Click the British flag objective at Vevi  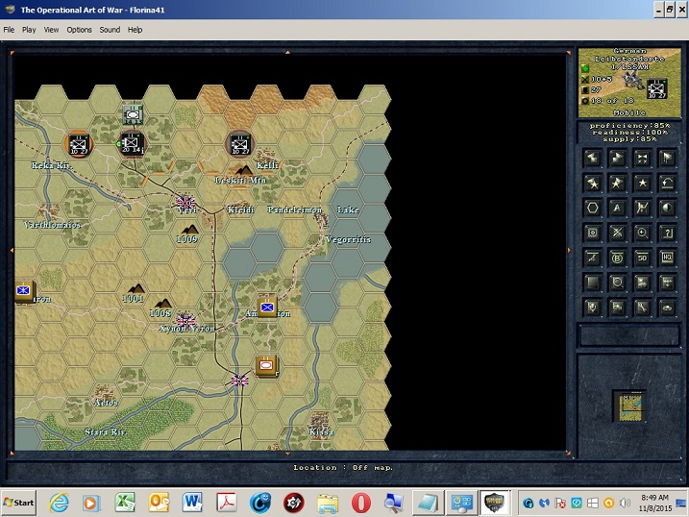click(x=185, y=203)
